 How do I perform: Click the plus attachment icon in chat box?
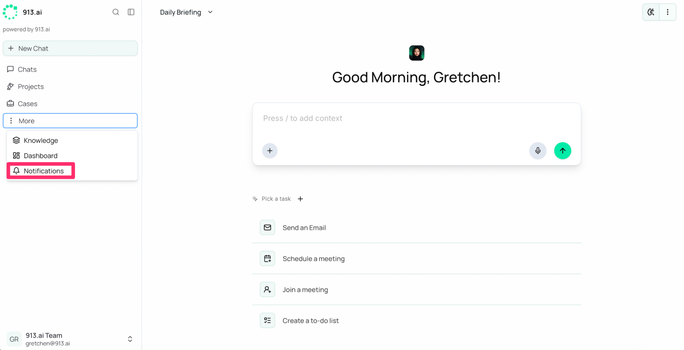pos(270,151)
